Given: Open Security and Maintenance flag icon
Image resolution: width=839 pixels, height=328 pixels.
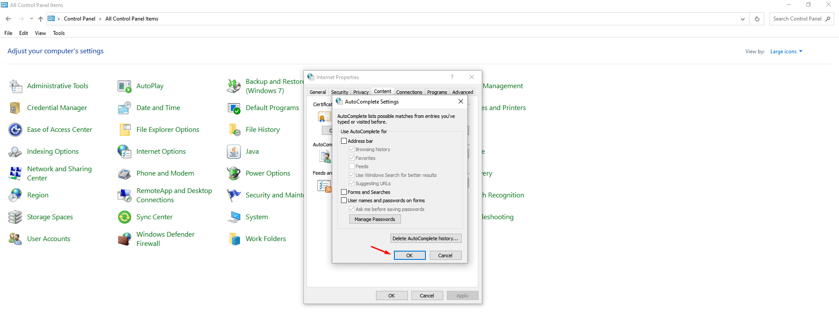Looking at the screenshot, I should [x=234, y=195].
